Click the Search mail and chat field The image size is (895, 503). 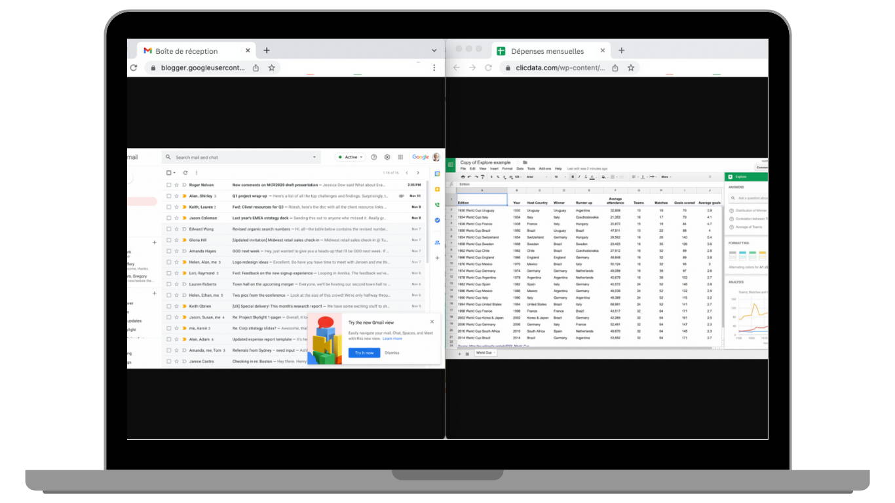[241, 157]
